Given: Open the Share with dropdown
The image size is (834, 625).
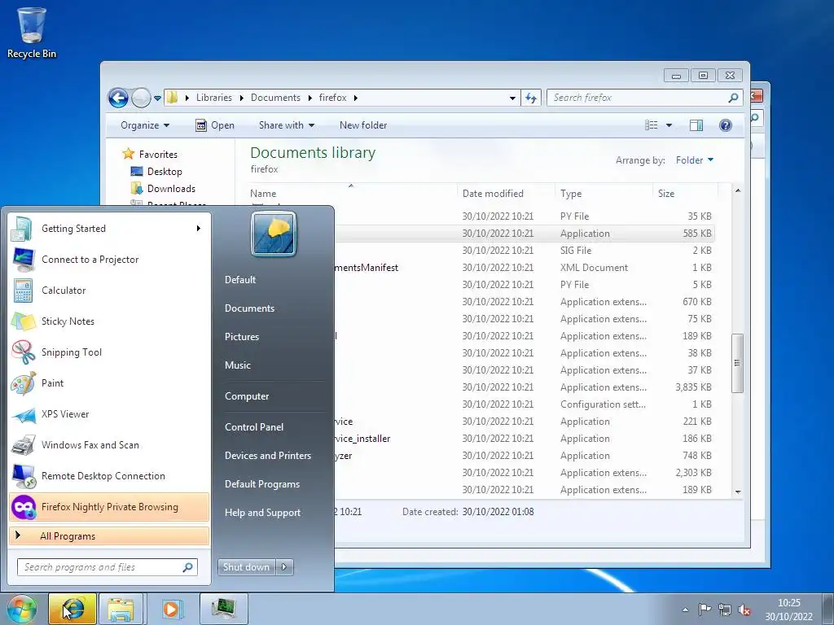Looking at the screenshot, I should click(x=286, y=125).
